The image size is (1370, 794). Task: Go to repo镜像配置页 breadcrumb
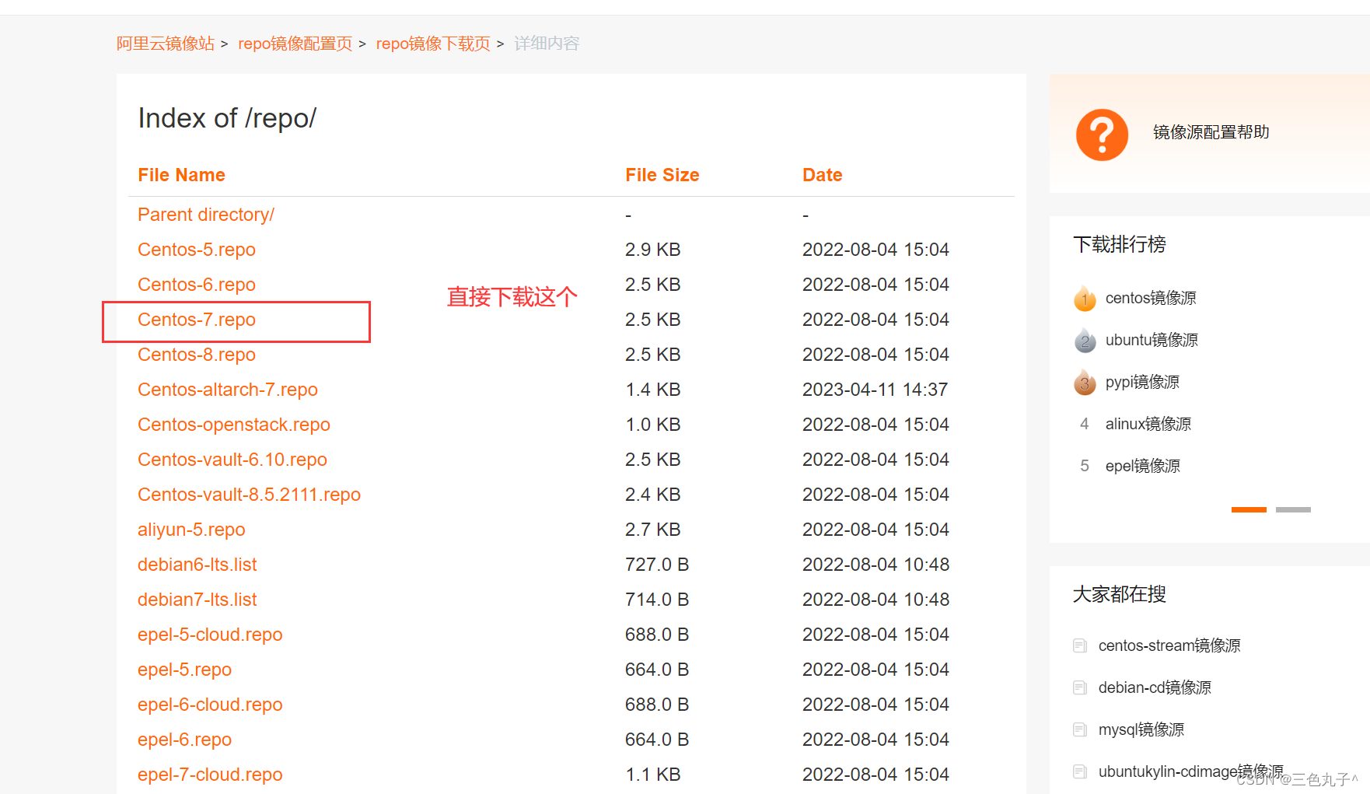295,44
